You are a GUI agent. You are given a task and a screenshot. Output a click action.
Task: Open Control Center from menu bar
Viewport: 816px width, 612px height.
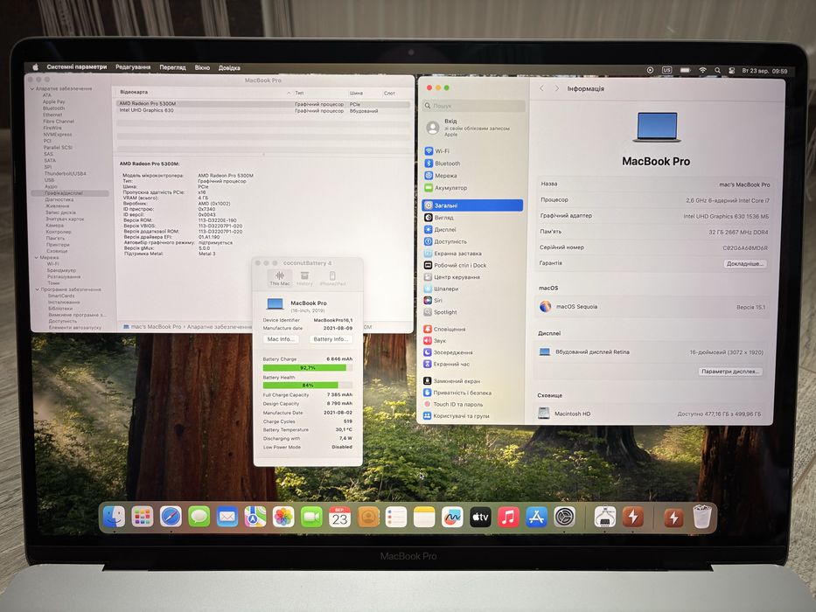(732, 71)
